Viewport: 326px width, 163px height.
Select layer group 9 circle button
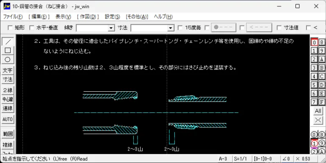322,143
